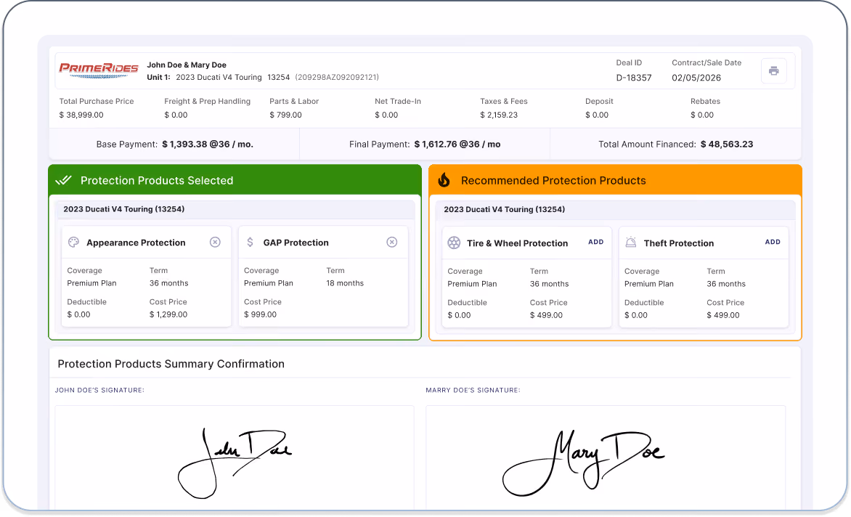Add Tire & Wheel Protection
Screen dimensions: 851x517
coord(595,242)
